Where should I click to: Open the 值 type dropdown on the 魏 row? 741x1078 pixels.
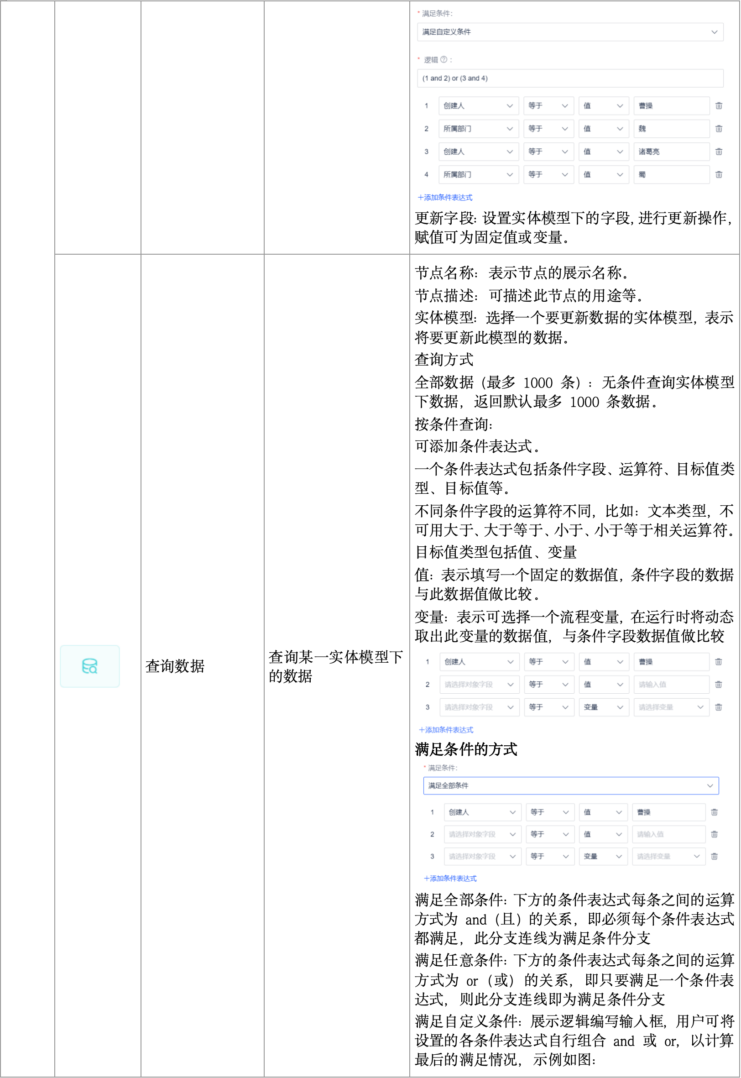pos(604,129)
